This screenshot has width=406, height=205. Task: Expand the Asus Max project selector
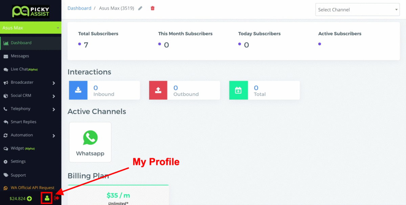coord(30,28)
